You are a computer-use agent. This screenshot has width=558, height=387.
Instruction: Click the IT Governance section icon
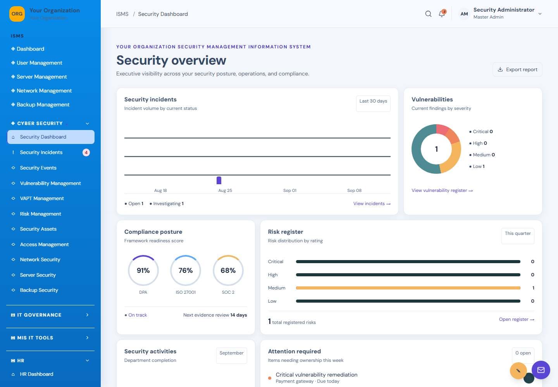click(13, 315)
